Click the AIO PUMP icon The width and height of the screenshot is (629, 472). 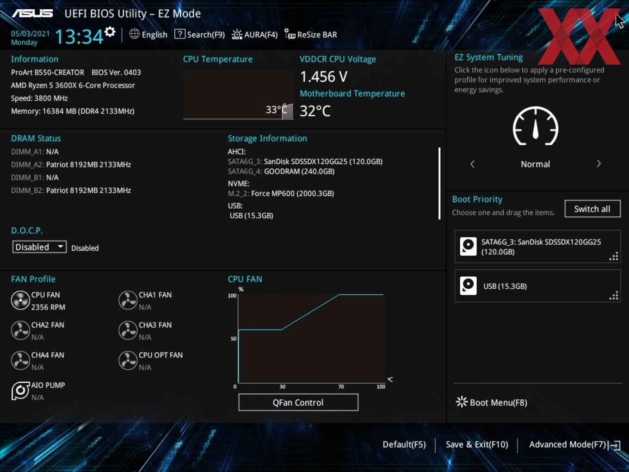[20, 391]
